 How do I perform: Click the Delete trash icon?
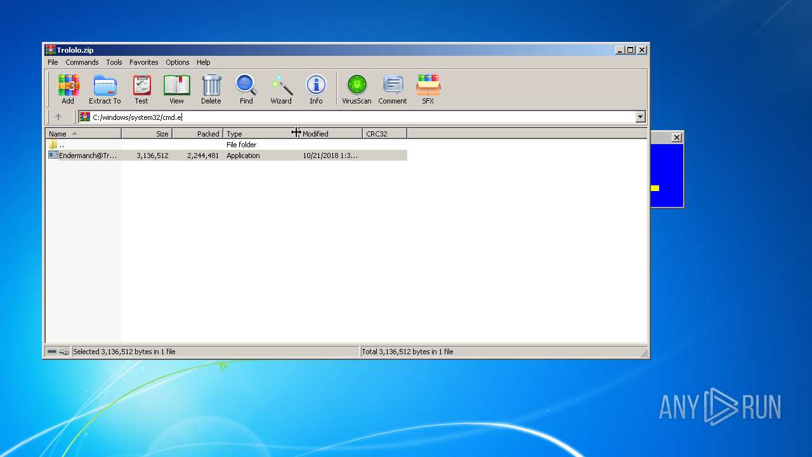211,89
